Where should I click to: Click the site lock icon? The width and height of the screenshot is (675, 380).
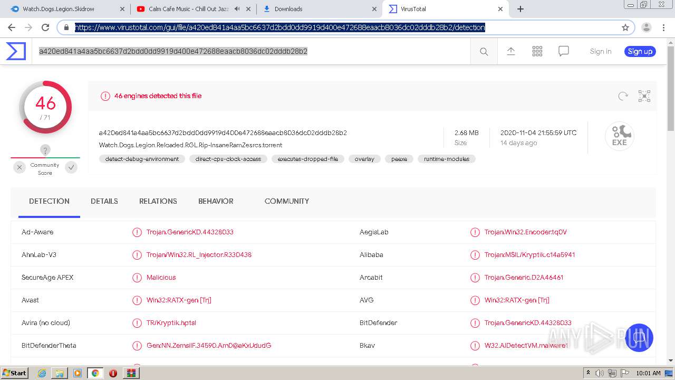tap(66, 27)
